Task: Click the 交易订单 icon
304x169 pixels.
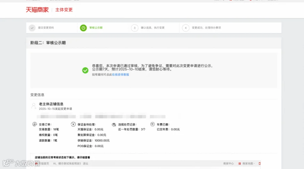Action: click(x=34, y=124)
